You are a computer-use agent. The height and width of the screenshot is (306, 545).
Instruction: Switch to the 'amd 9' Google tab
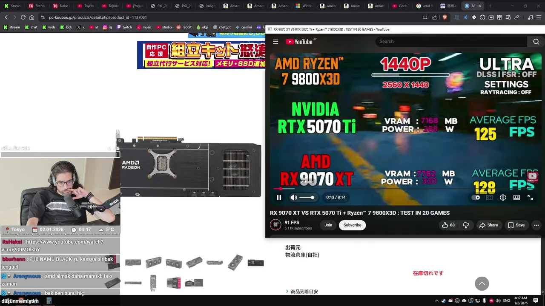pos(424,6)
